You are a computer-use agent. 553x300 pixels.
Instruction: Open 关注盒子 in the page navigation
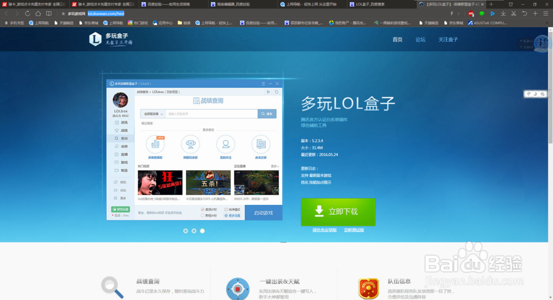448,39
